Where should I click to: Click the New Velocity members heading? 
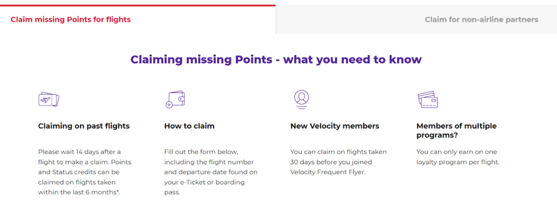point(335,126)
